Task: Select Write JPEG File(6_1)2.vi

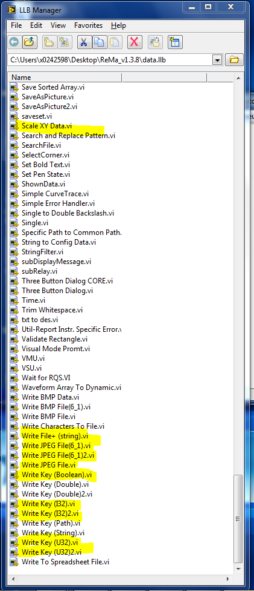Action: [x=57, y=455]
